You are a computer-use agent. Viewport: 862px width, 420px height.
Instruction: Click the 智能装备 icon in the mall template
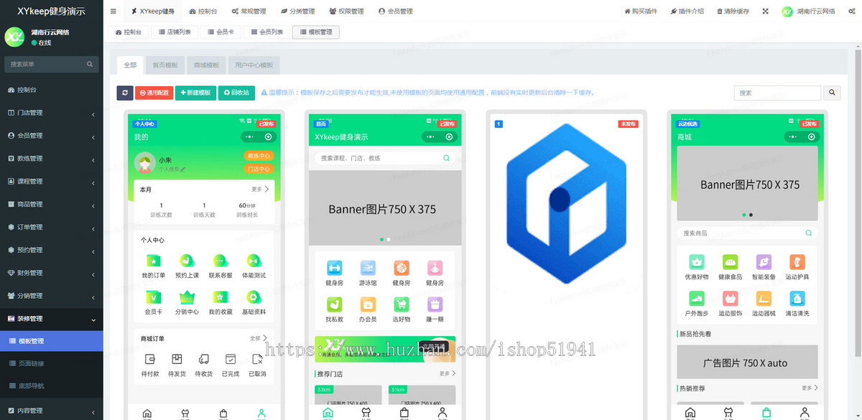(x=764, y=262)
